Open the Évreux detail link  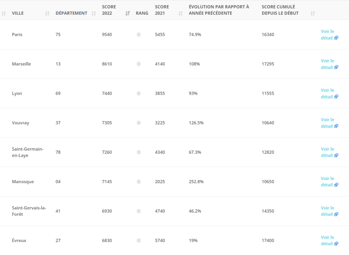(x=327, y=240)
